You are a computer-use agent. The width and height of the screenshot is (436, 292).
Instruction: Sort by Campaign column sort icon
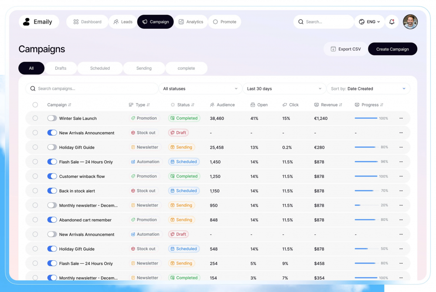tap(70, 105)
